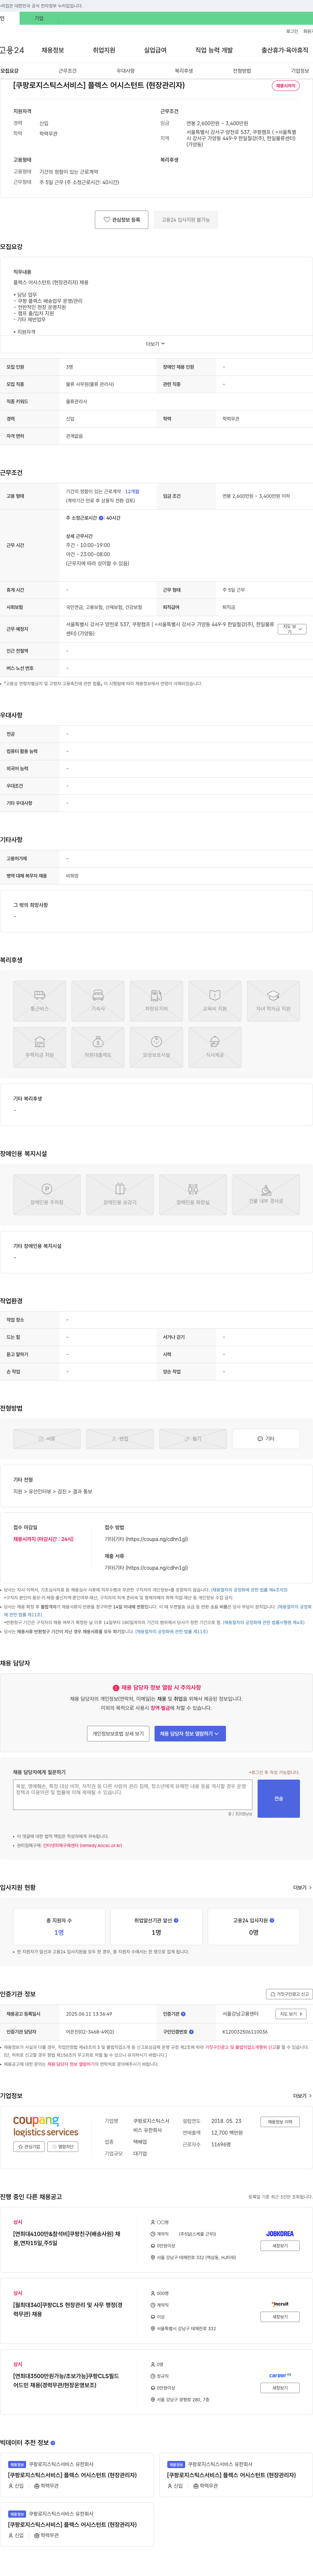This screenshot has height=2576, width=313.
Task: Switch to the 기업정보 tab
Action: tap(300, 71)
